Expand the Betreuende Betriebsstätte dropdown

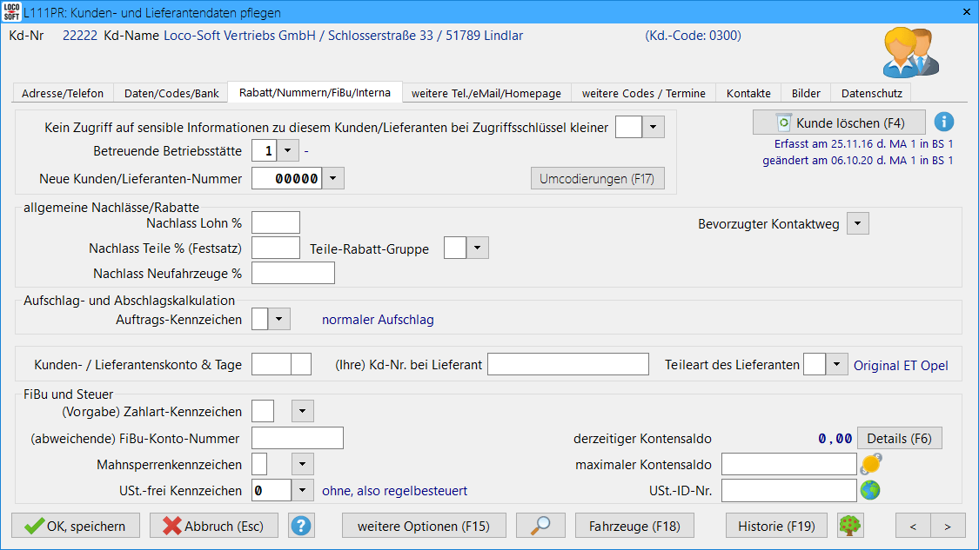pyautogui.click(x=288, y=151)
